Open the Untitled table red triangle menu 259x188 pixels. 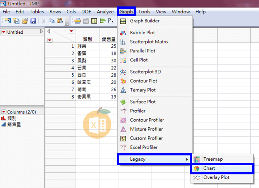[4, 32]
